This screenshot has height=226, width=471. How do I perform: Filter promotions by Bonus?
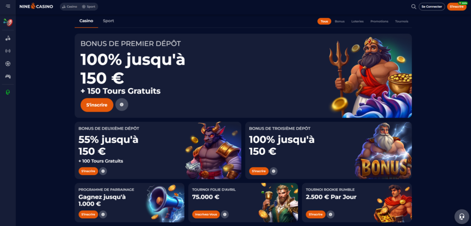pyautogui.click(x=339, y=21)
